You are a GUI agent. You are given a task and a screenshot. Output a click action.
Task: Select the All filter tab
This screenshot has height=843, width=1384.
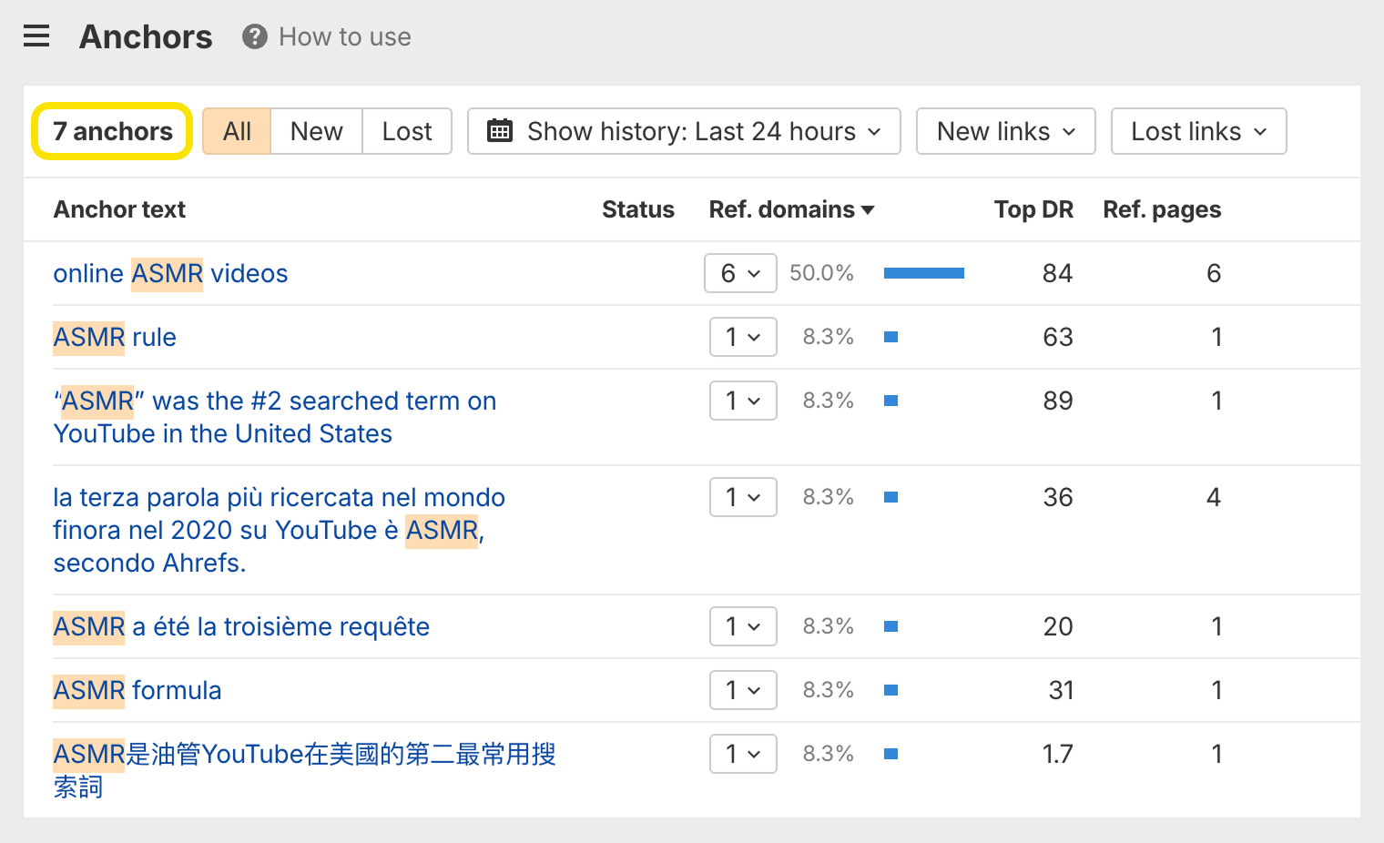point(237,131)
